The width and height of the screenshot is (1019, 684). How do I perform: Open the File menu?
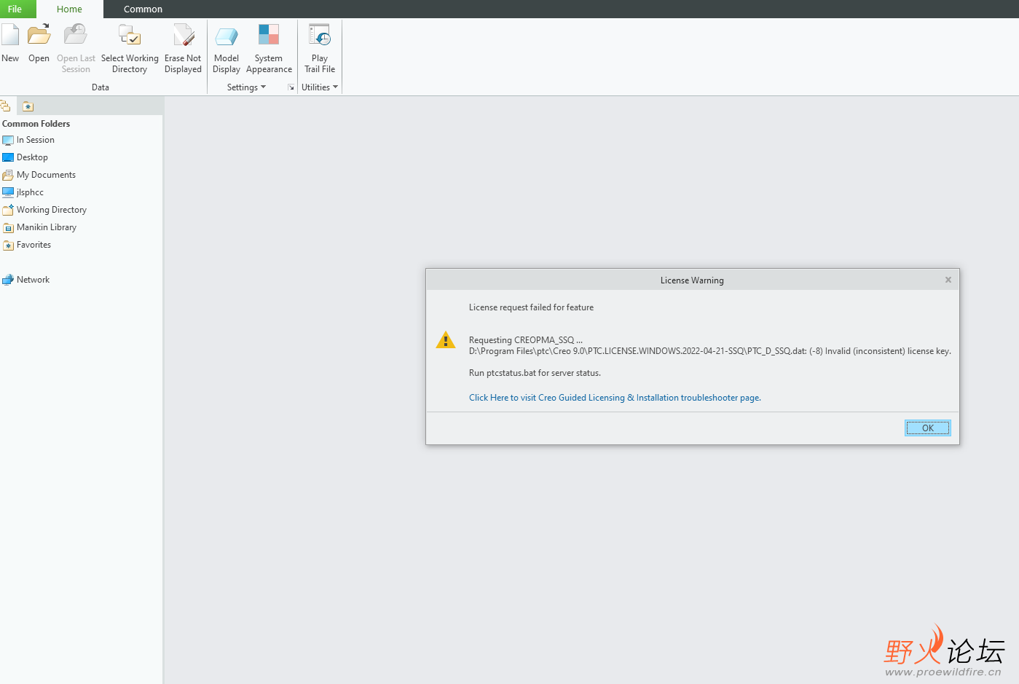point(15,9)
